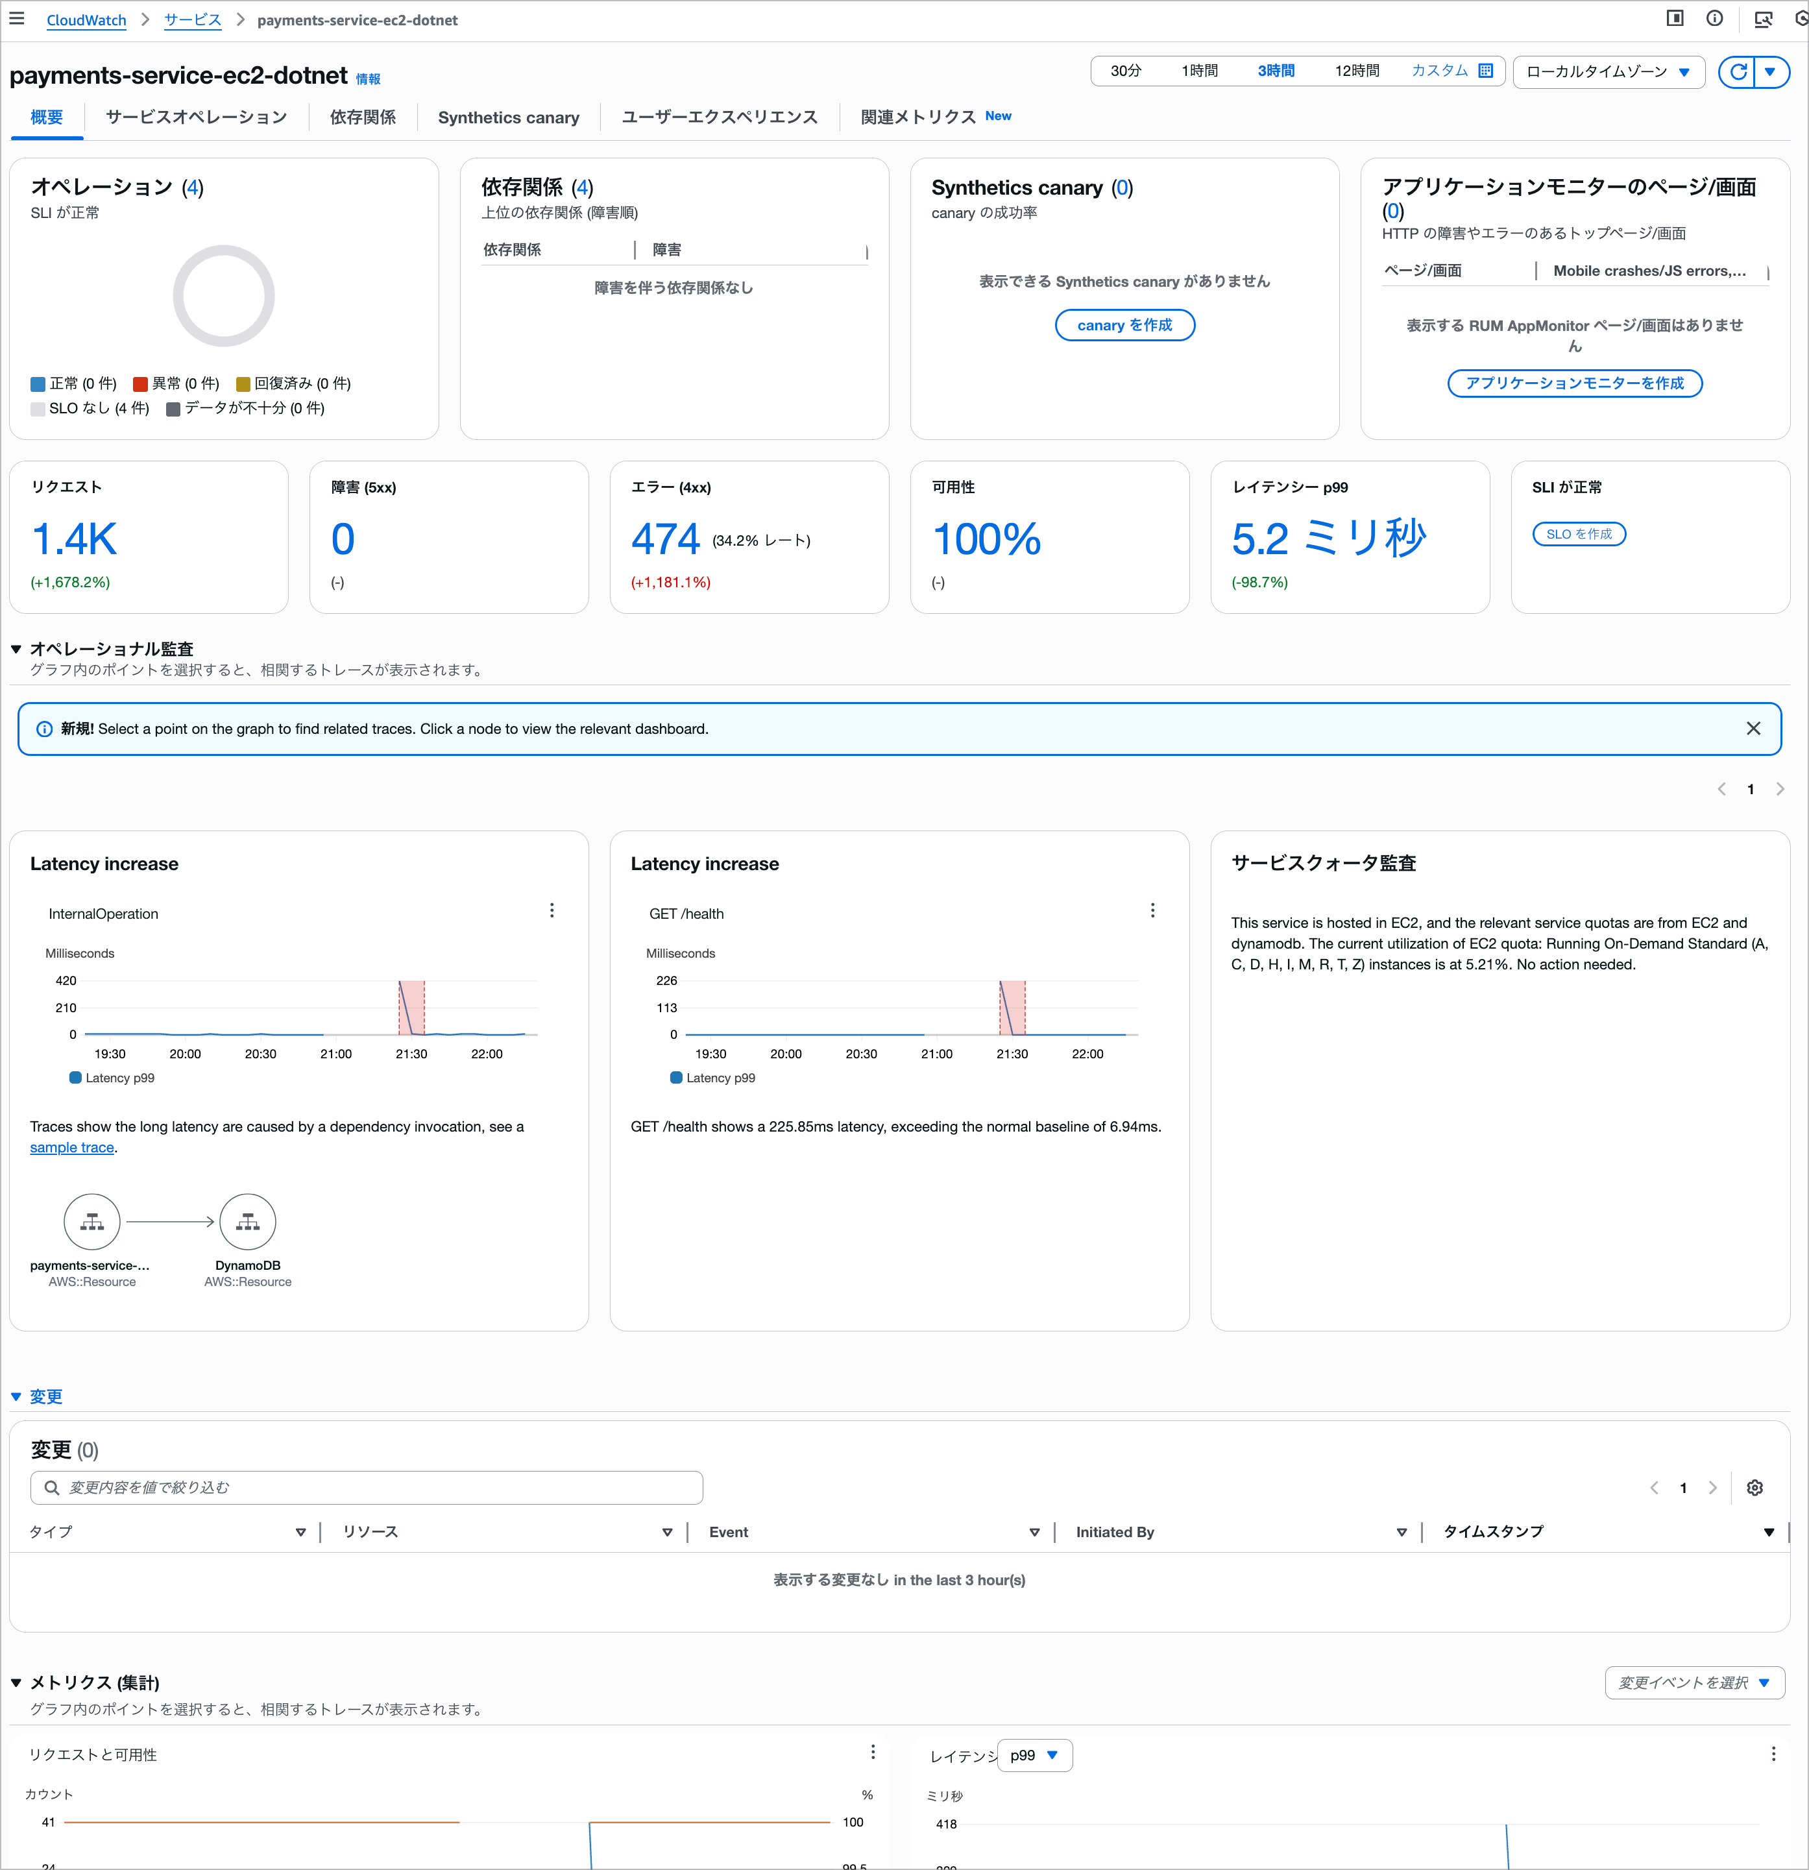Open changes table settings gear
Screen dimensions: 1809x1870
1754,1487
